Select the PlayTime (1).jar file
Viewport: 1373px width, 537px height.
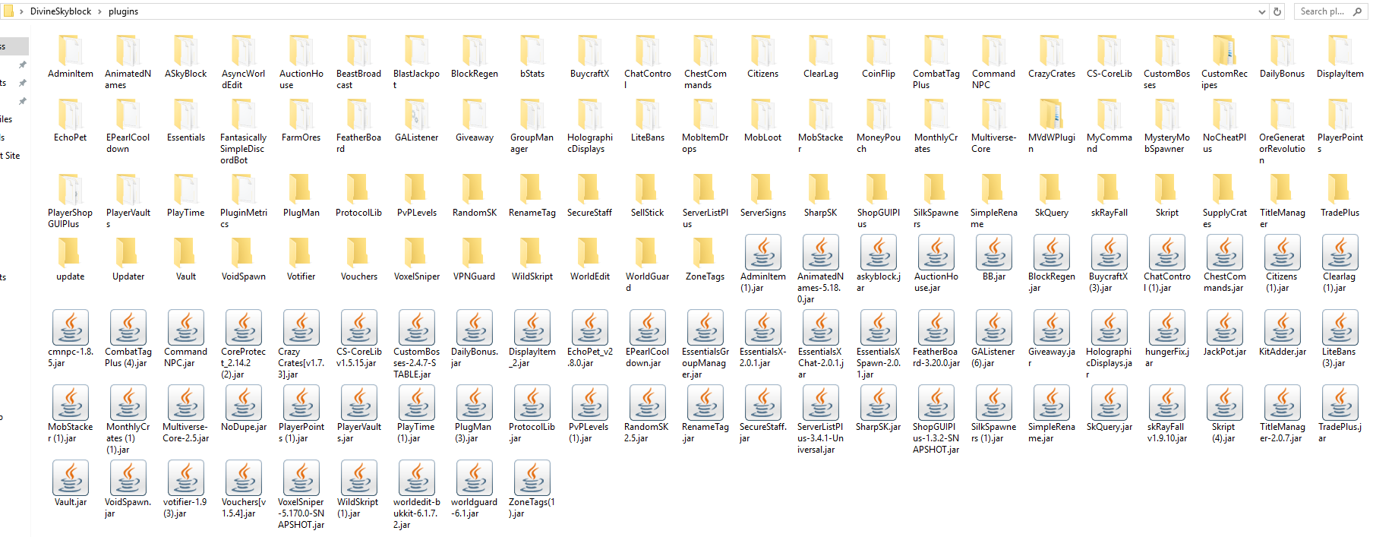417,414
